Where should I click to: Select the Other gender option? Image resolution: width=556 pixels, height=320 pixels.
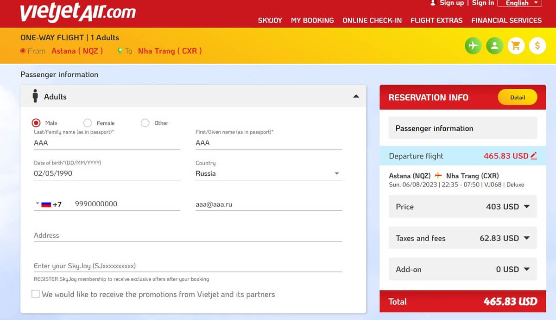145,123
